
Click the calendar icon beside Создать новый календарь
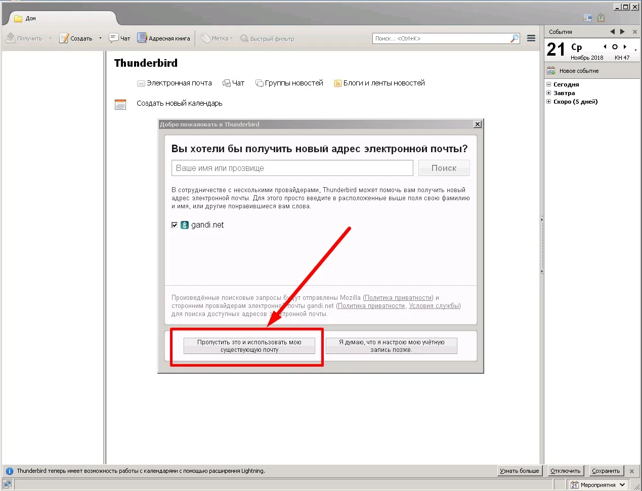click(120, 104)
